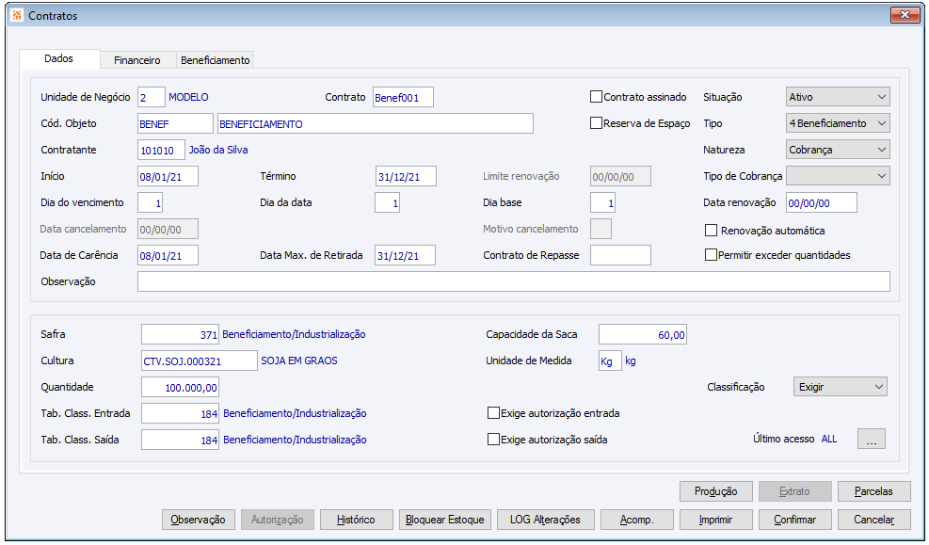Click the ellipsis button beside Último acesso
This screenshot has width=929, height=545.
click(871, 439)
